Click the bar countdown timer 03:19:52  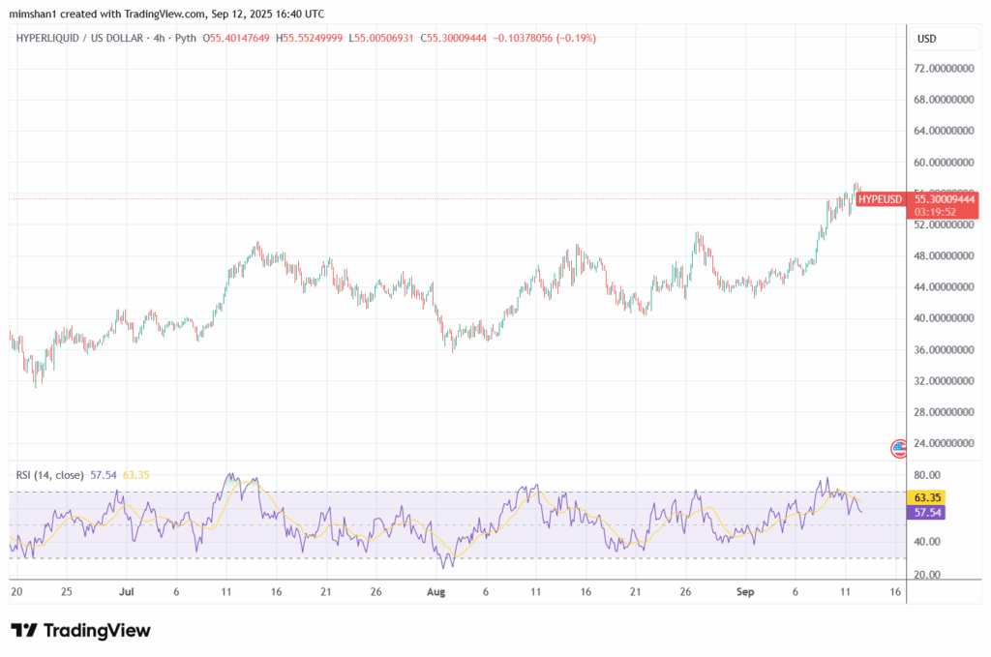click(x=937, y=212)
